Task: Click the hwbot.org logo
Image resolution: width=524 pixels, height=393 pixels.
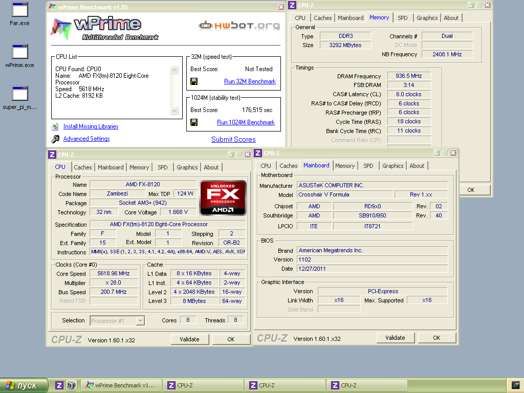Action: coord(239,26)
